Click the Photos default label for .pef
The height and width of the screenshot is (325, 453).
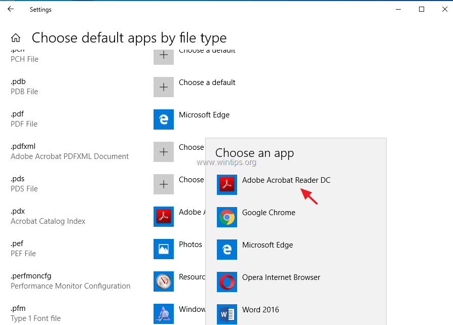pyautogui.click(x=191, y=245)
